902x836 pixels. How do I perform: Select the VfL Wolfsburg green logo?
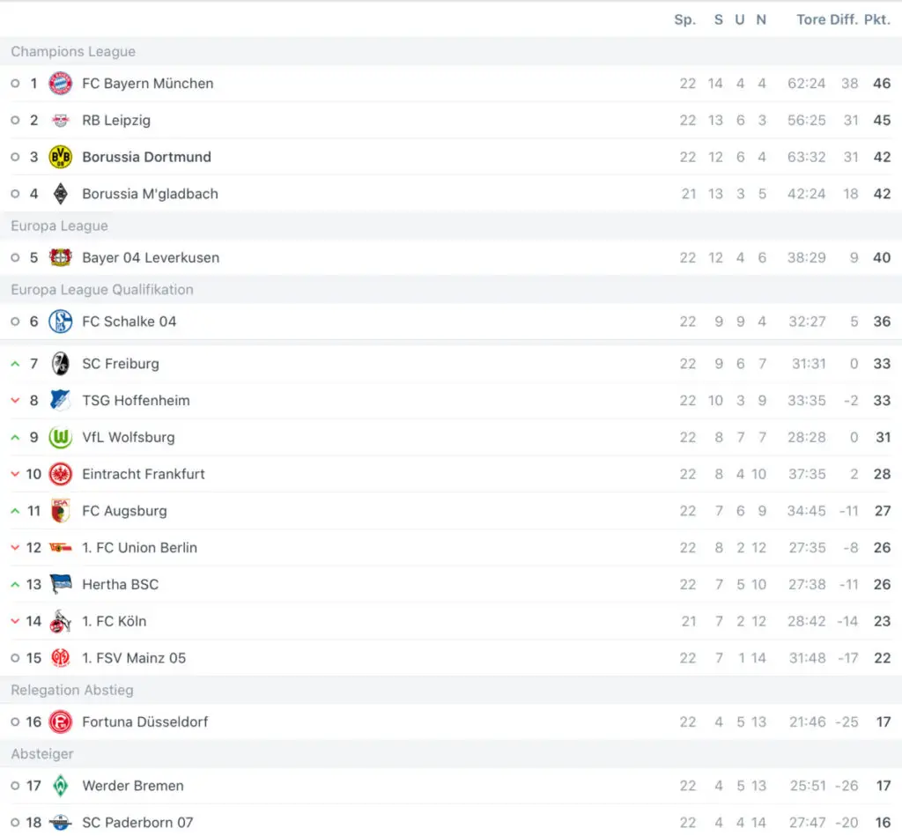click(x=61, y=437)
